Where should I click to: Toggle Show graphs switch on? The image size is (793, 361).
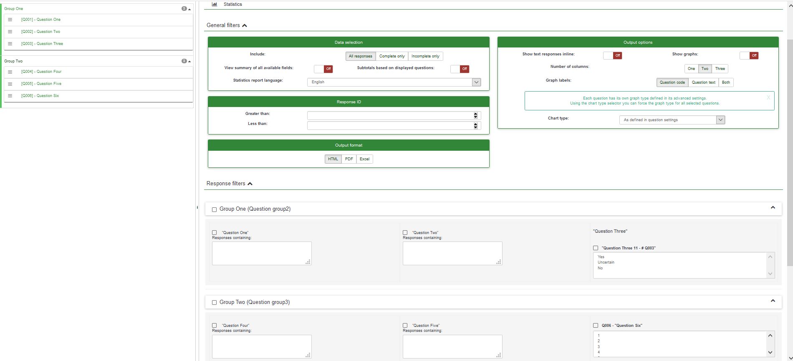tap(749, 55)
